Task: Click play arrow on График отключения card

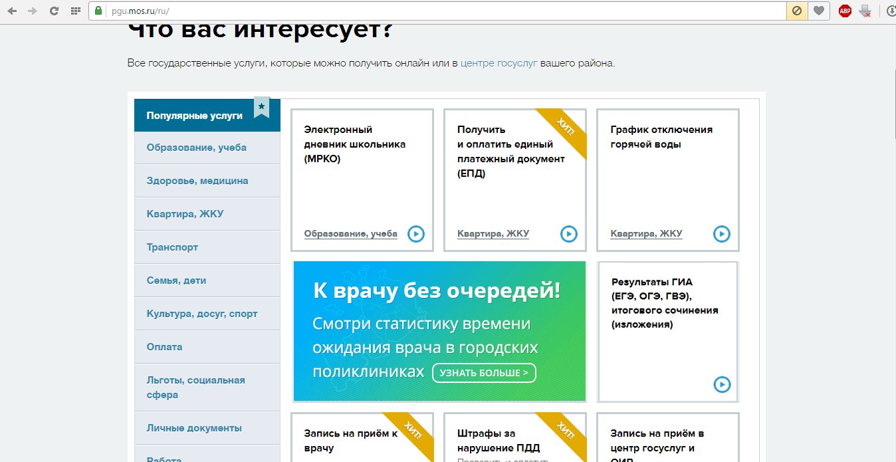Action: [721, 234]
